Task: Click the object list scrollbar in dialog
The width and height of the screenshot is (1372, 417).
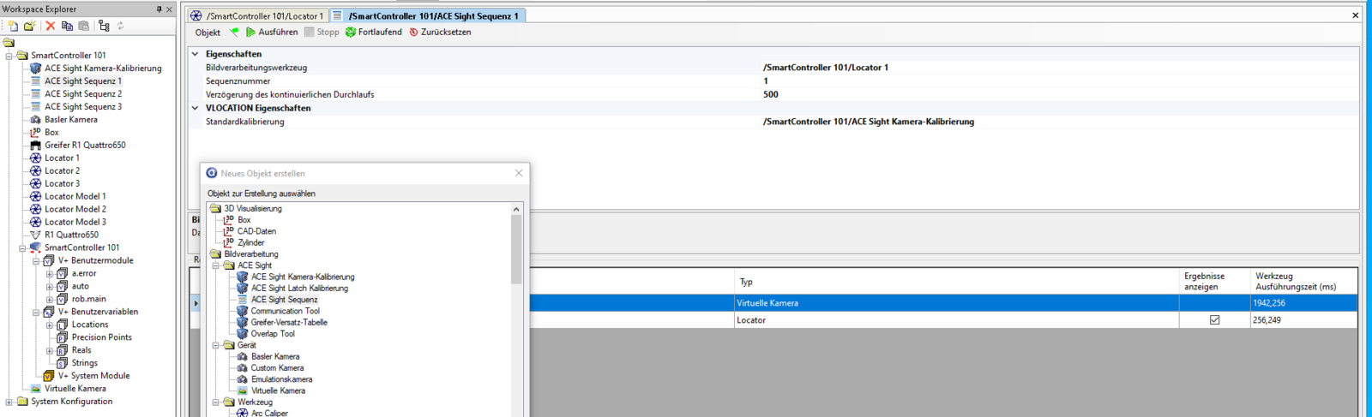Action: coord(516,248)
